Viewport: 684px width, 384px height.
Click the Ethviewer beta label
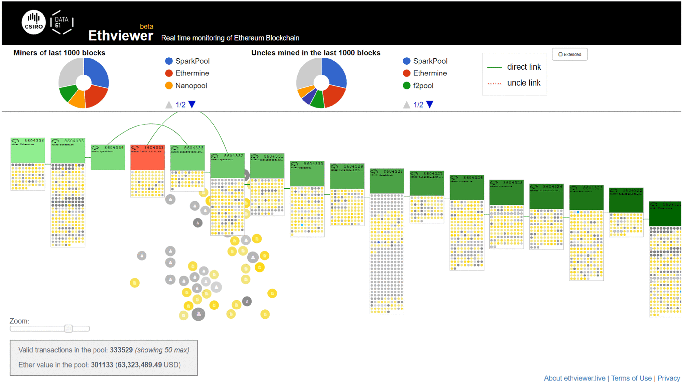click(121, 34)
